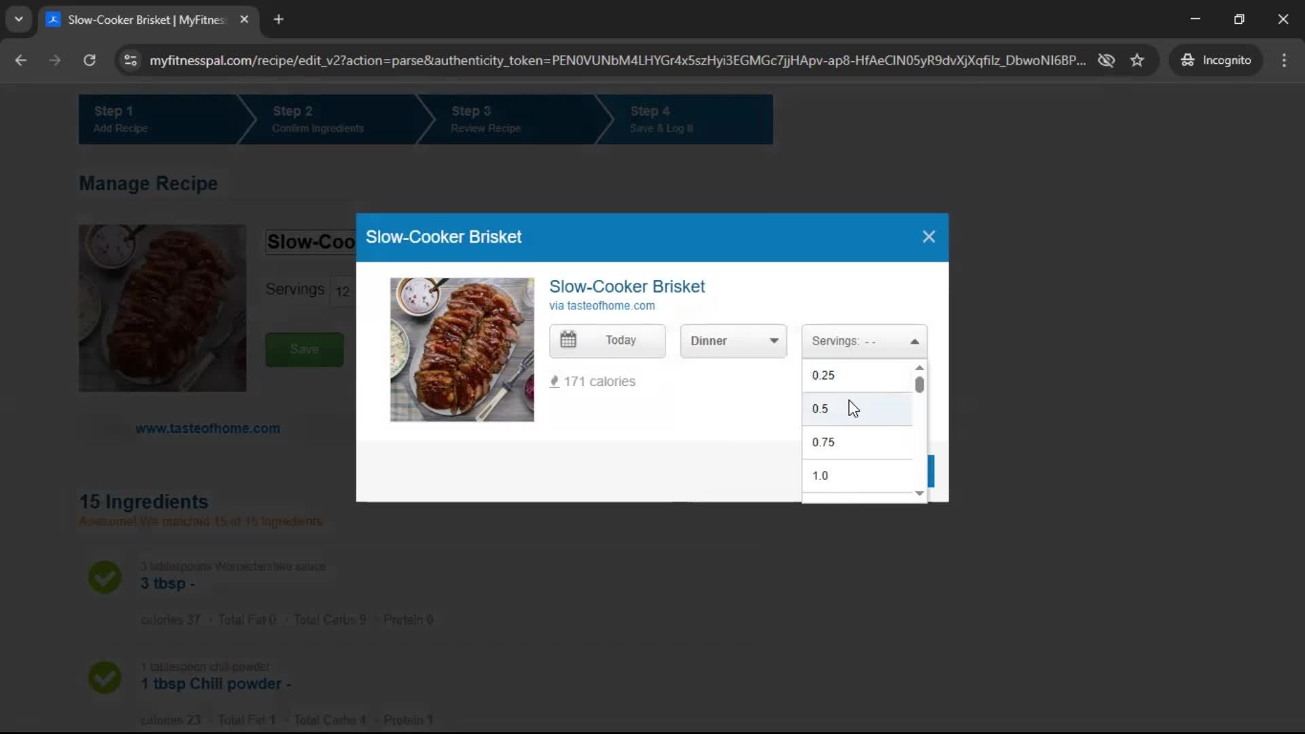Click the 171 calories flame icon
This screenshot has height=734, width=1305.
click(x=555, y=381)
